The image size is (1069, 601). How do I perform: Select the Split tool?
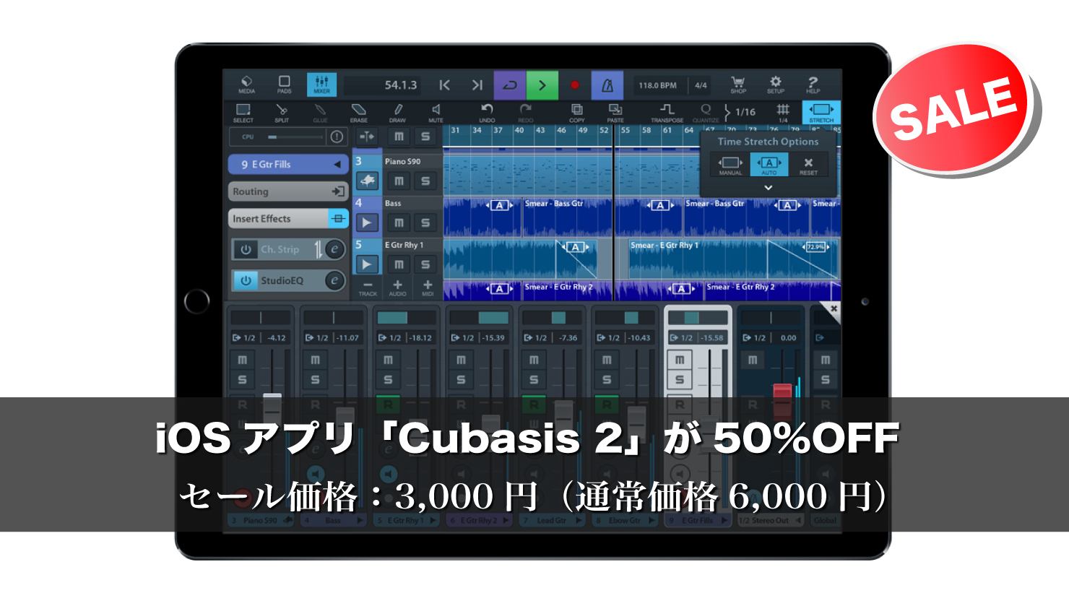coord(282,112)
